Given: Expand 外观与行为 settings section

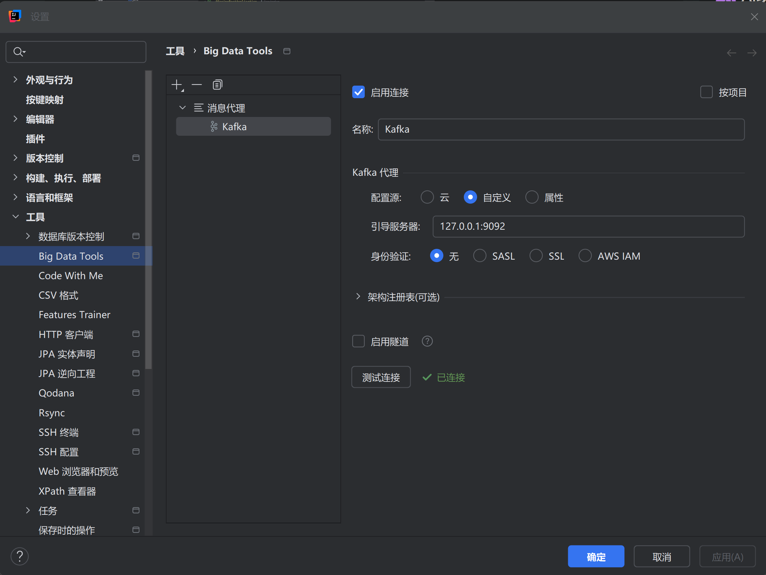Looking at the screenshot, I should coord(15,80).
